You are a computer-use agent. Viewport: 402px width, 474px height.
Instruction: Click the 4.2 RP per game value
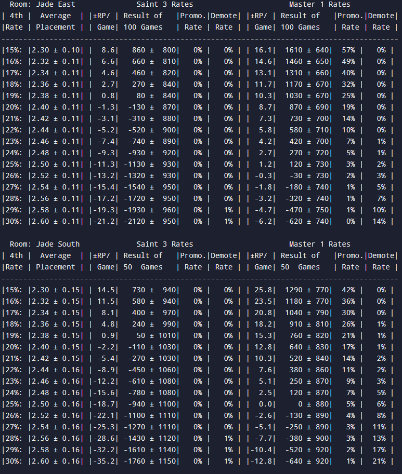(265, 142)
